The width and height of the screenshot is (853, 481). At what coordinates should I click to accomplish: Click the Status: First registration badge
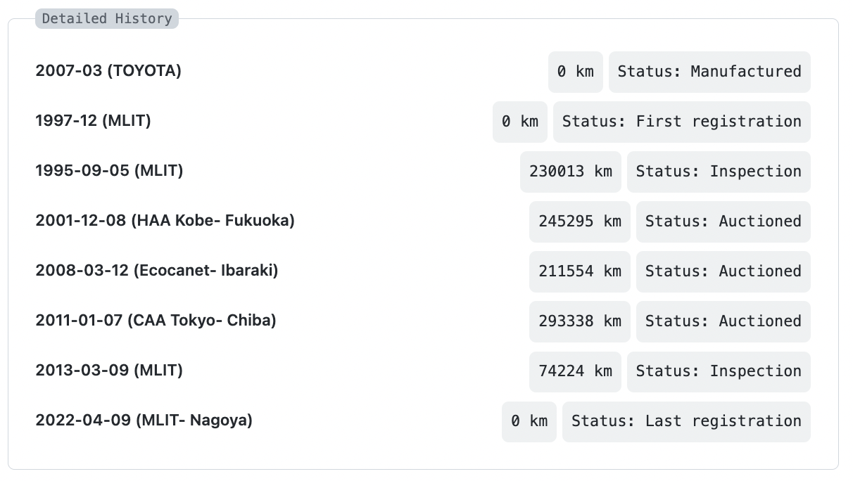point(681,122)
